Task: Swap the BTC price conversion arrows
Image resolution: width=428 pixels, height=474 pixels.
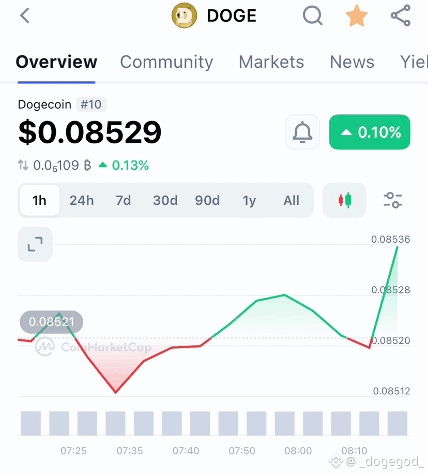Action: point(23,165)
